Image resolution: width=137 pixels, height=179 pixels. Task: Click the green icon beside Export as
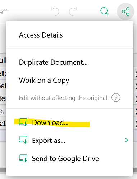pos(23,140)
